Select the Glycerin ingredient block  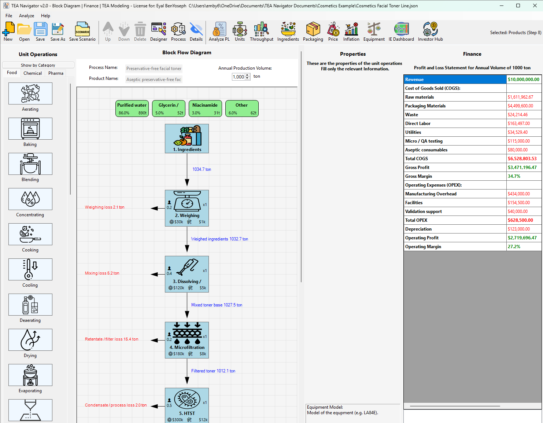tap(169, 108)
